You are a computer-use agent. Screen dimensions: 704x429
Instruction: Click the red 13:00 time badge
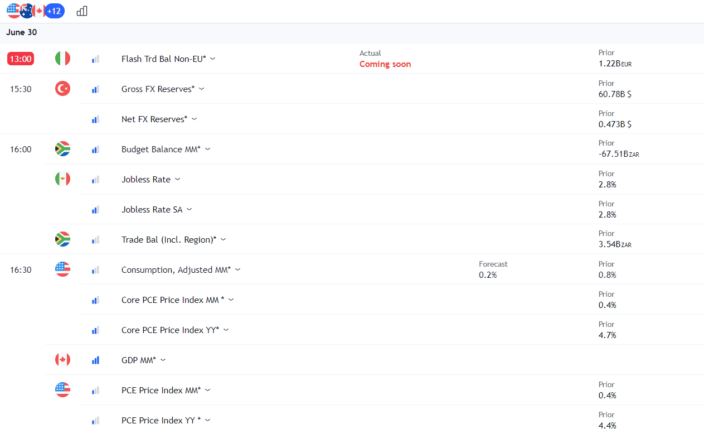21,59
